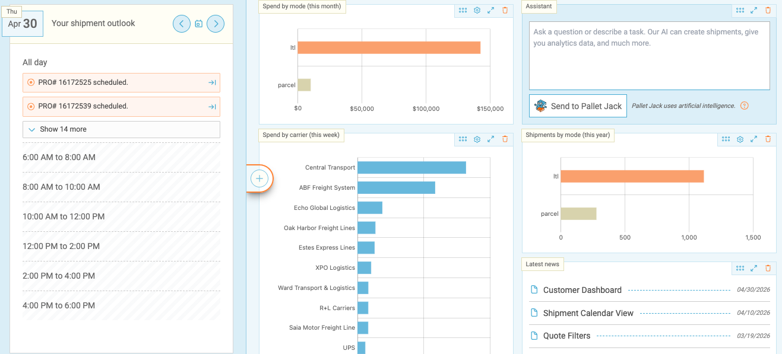Viewport: 782px width, 354px height.
Task: Open the calendar date picker icon
Action: coord(199,24)
